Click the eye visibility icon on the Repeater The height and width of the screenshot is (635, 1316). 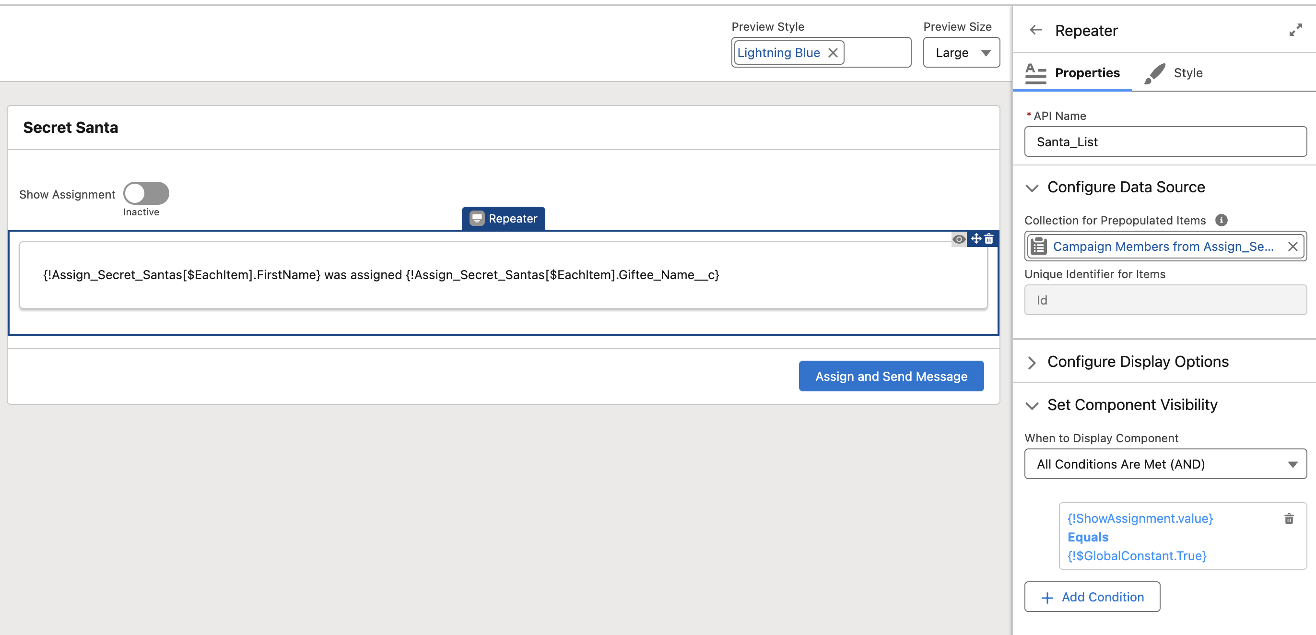[959, 239]
